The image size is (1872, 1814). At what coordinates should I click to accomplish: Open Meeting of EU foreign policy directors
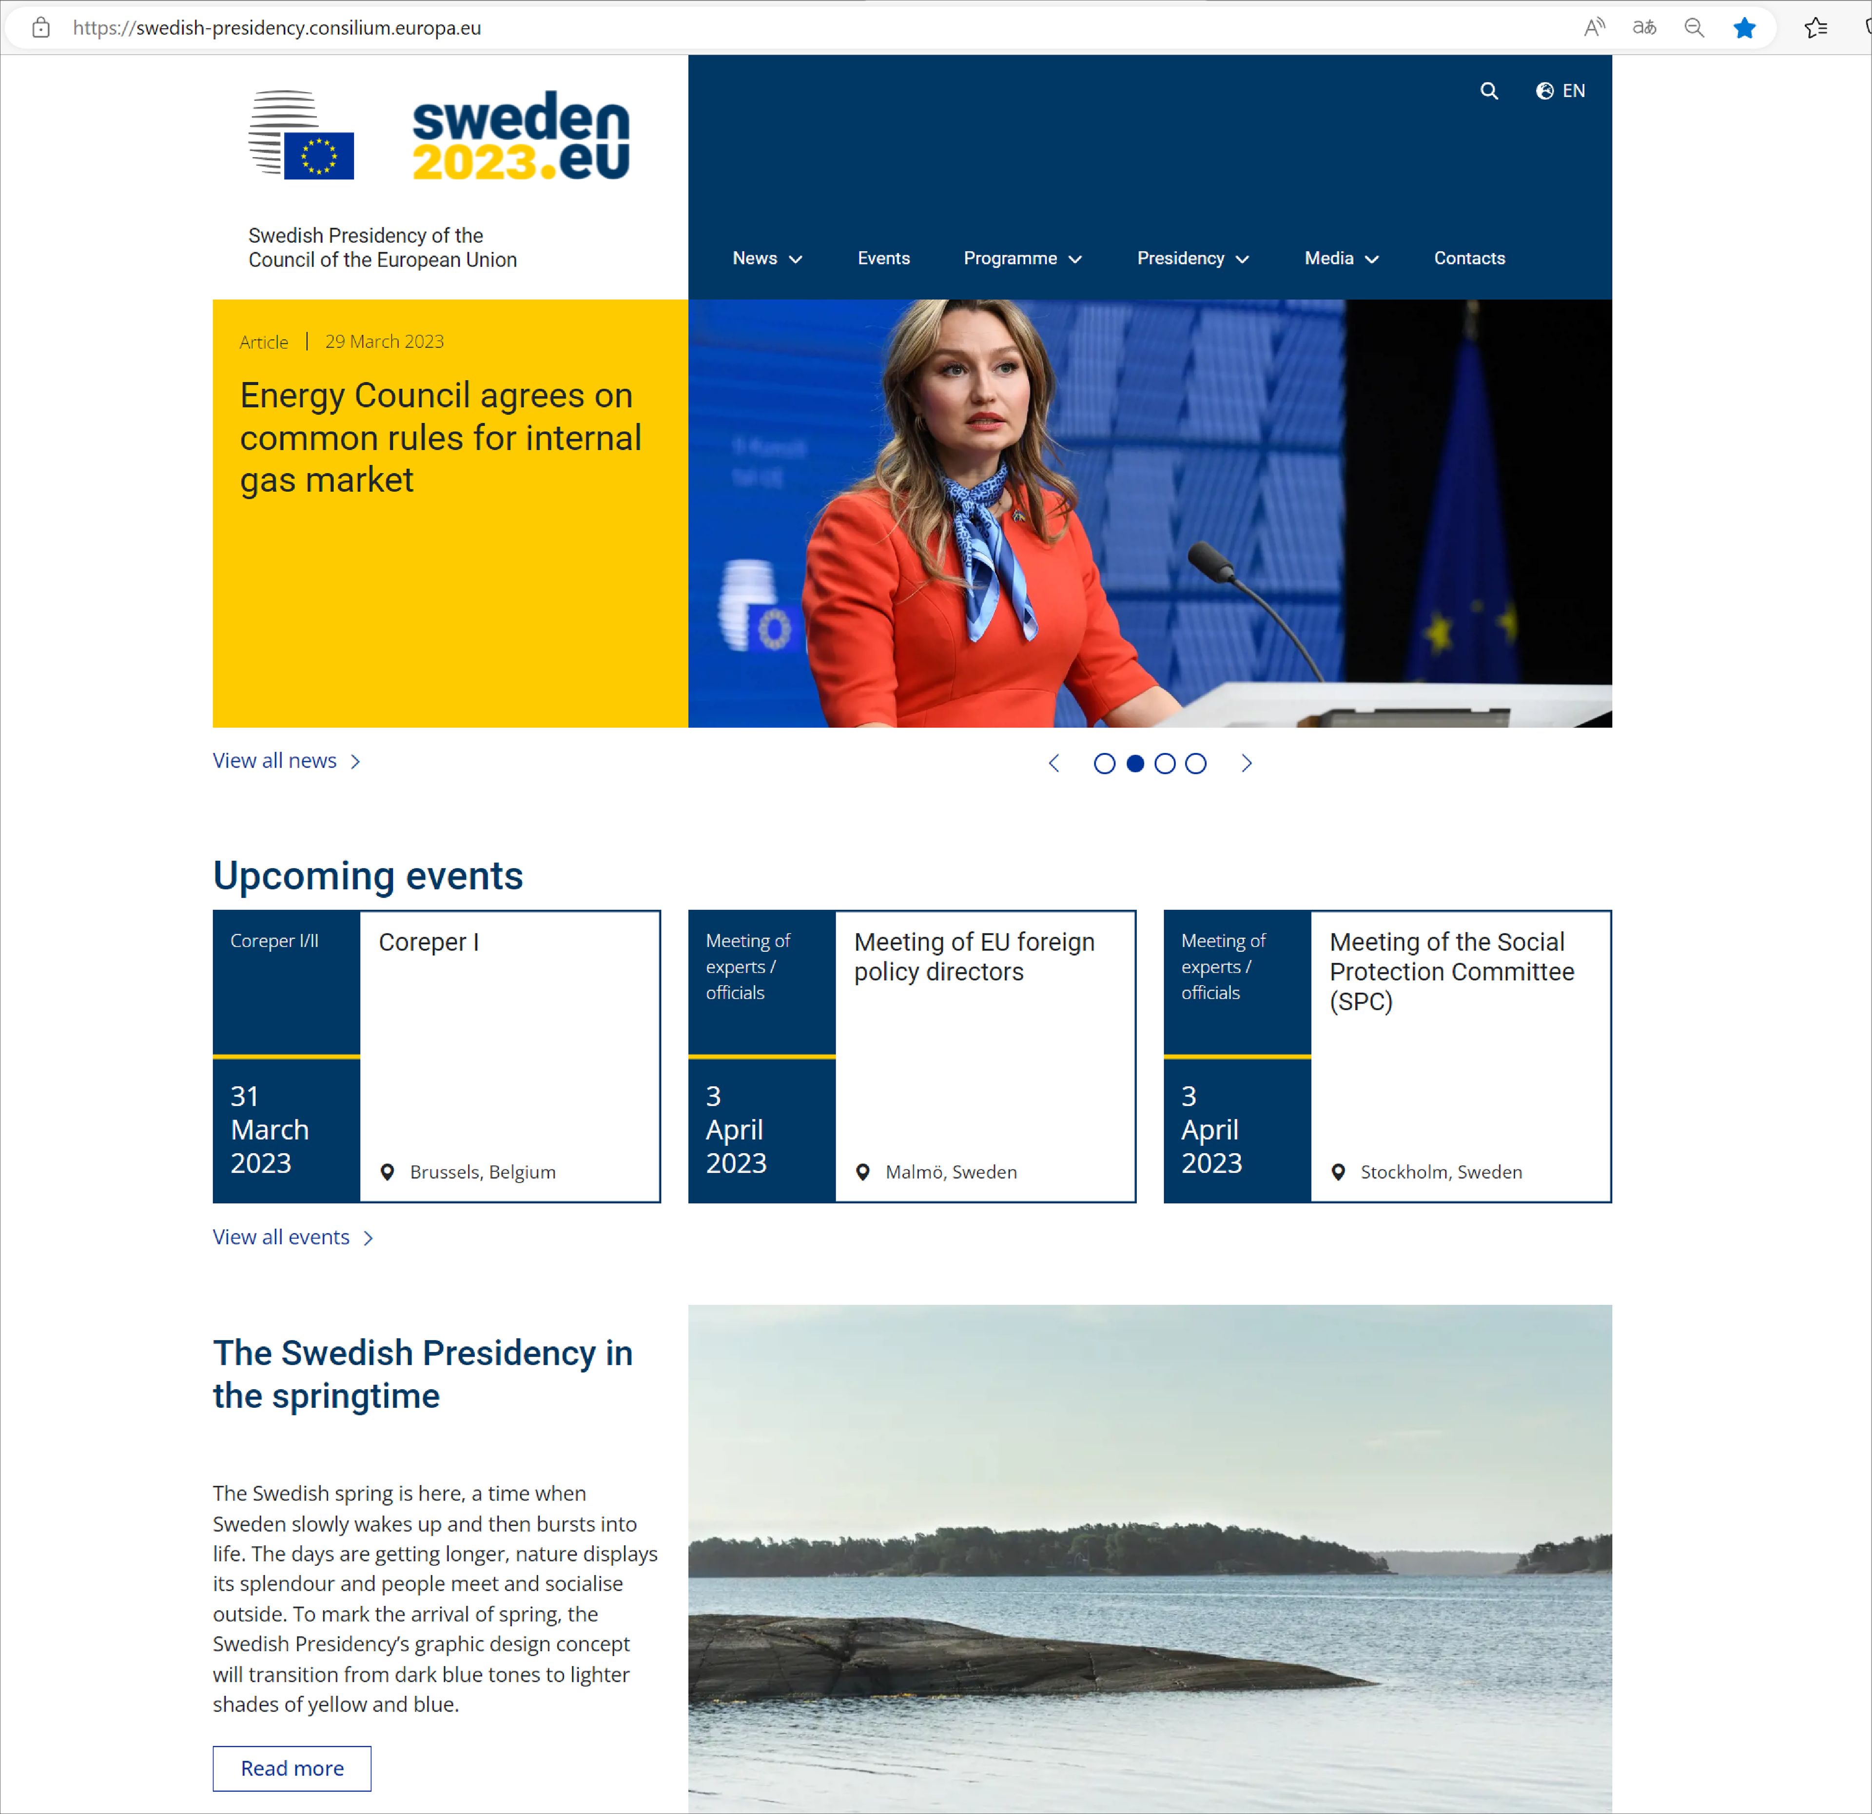(912, 1057)
